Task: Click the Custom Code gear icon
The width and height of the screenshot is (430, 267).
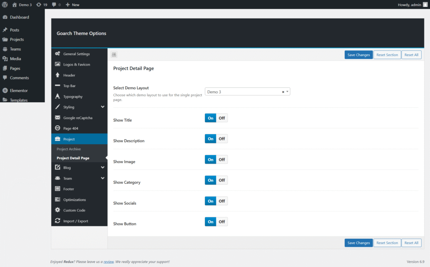Action: [57, 210]
